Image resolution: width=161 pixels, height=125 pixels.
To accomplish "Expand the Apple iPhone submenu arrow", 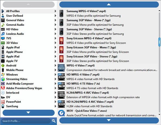I will pos(55,52).
